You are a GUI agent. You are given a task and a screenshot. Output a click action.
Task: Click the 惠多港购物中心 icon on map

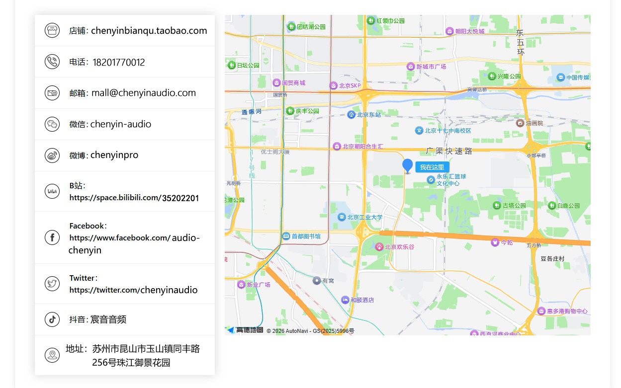[x=541, y=311]
